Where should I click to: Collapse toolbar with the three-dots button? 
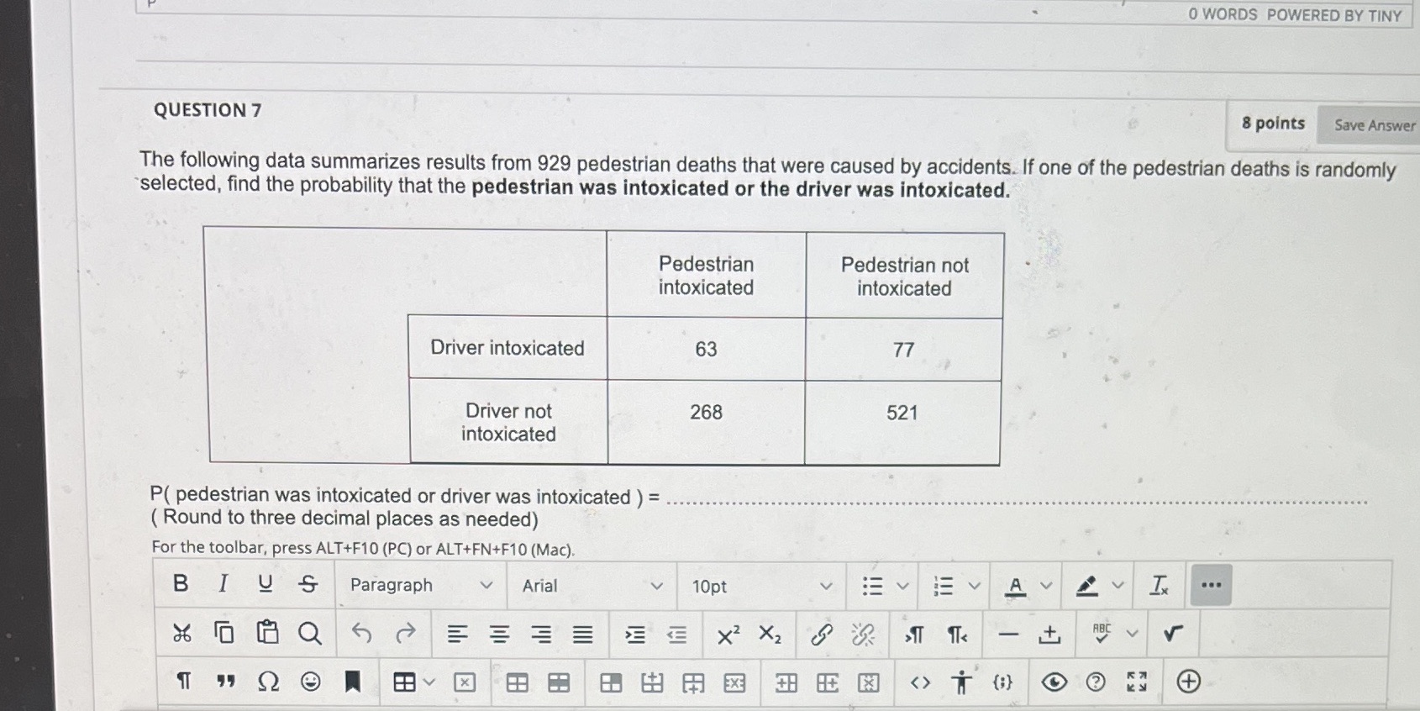click(1211, 585)
